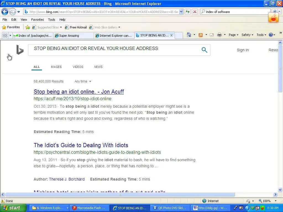Click the Add to Favorites Bar icon
Viewport: 283px width, 212px height.
point(28,27)
